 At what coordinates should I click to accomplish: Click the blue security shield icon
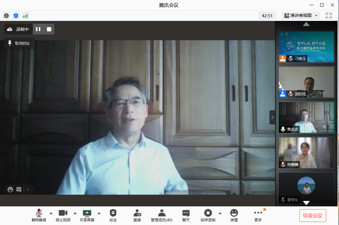tap(16, 16)
